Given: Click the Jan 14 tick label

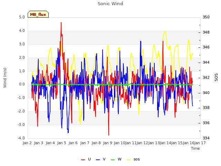Looking at the screenshot, I should (x=165, y=143).
